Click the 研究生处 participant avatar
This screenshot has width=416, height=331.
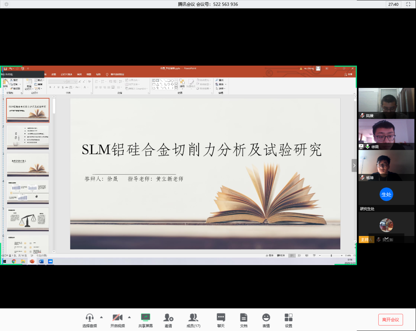tap(386, 195)
